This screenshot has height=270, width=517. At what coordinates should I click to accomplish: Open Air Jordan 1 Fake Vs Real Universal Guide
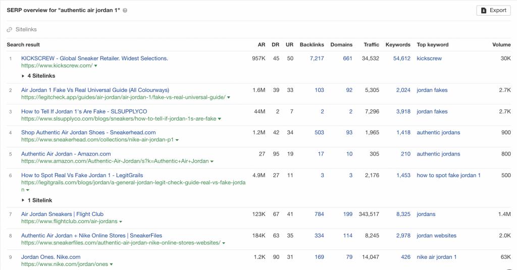tap(95, 90)
